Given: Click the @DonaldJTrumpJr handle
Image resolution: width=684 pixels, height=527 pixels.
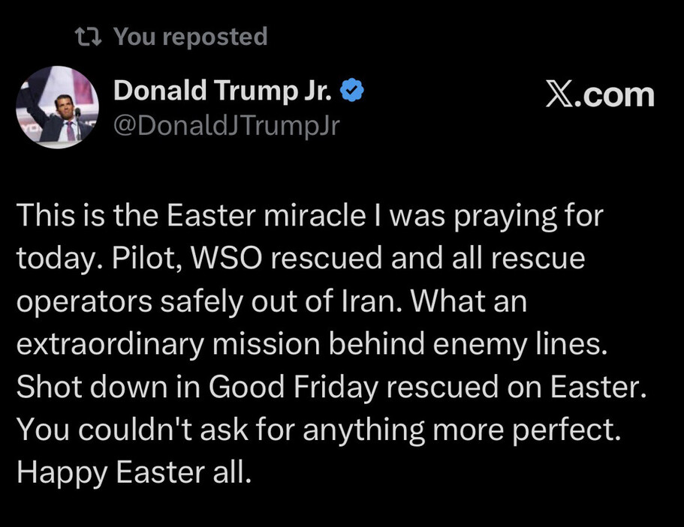Looking at the screenshot, I should [226, 125].
